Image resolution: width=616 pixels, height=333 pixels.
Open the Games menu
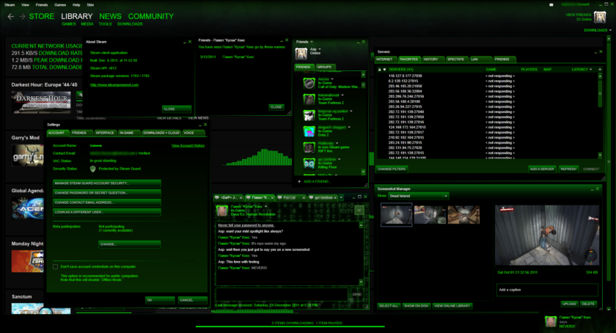60,4
